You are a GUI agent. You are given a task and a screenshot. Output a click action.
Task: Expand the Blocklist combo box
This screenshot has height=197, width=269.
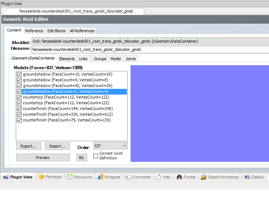(150, 41)
